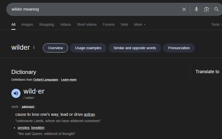Click the Translate to heading
This screenshot has width=222, height=139.
coord(207,72)
